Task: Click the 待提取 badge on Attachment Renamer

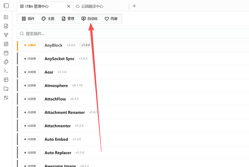Action: (x=30, y=112)
